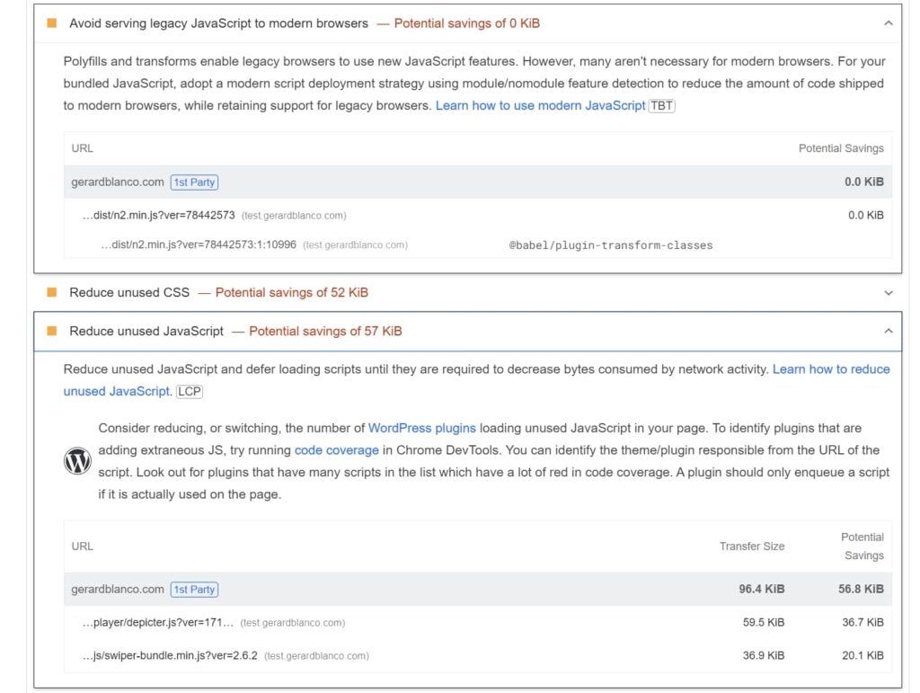Image resolution: width=920 pixels, height=693 pixels.
Task: Click 1st Party badge in unused JavaScript table
Action: tap(194, 590)
